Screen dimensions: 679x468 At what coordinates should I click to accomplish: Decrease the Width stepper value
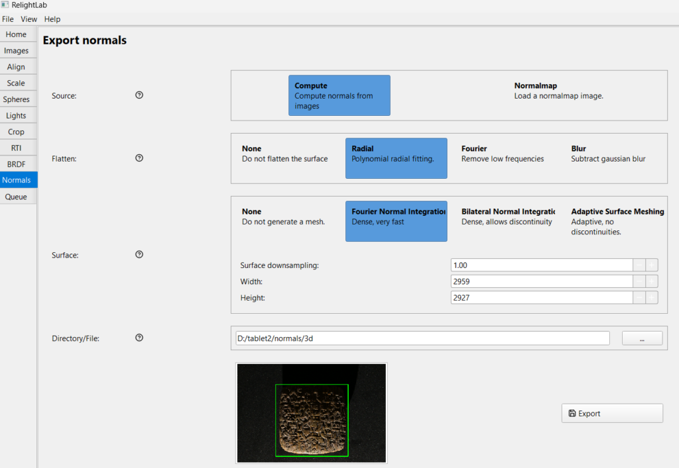click(x=639, y=281)
